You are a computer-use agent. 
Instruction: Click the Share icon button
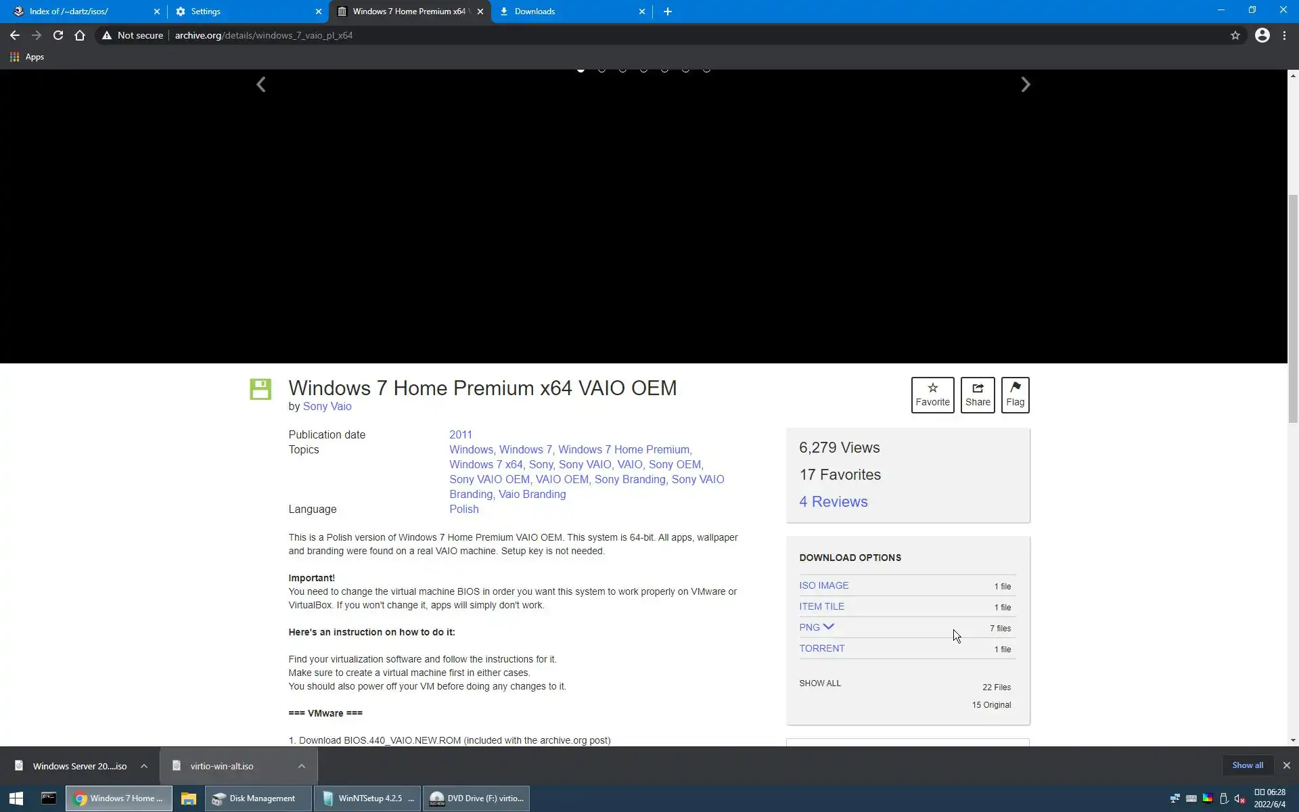[977, 394]
